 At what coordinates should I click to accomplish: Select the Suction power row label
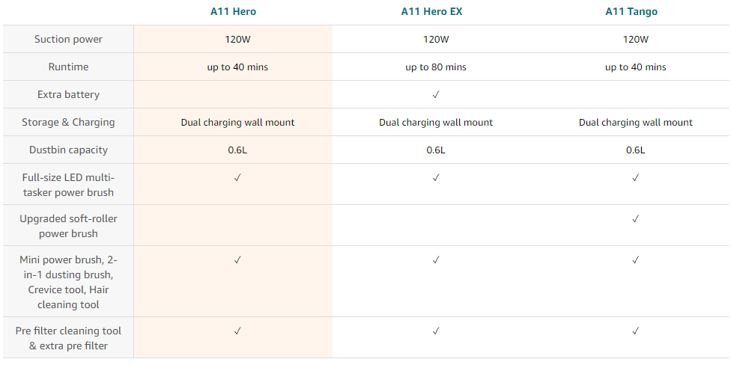(x=68, y=39)
